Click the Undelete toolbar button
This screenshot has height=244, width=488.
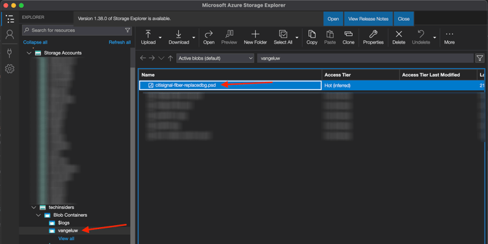[x=421, y=38]
